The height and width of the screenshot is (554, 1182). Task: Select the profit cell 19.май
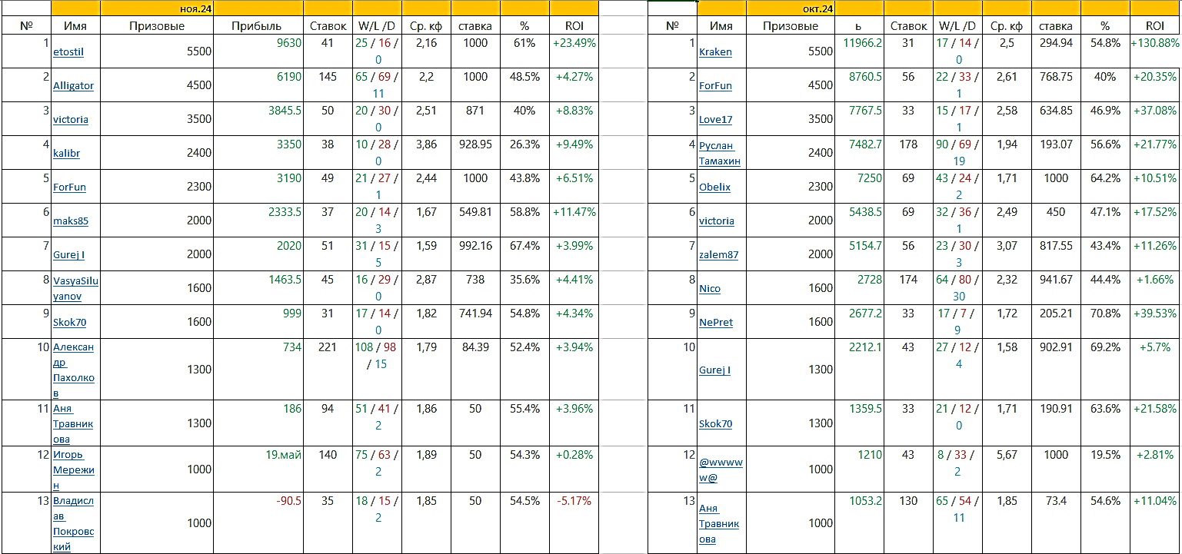(x=259, y=469)
